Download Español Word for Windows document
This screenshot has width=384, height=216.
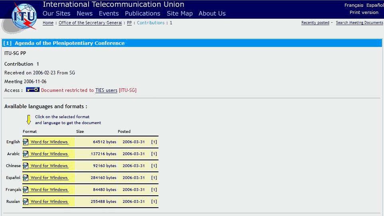pyautogui.click(x=49, y=178)
